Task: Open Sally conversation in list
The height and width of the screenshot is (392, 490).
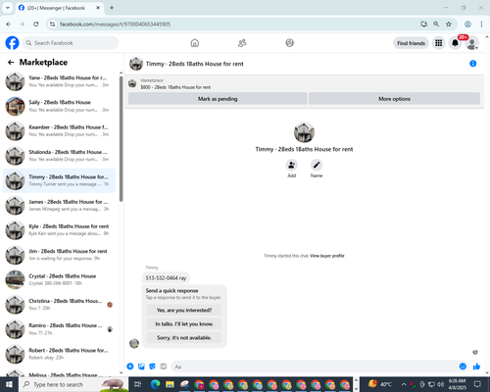Action: coord(59,106)
